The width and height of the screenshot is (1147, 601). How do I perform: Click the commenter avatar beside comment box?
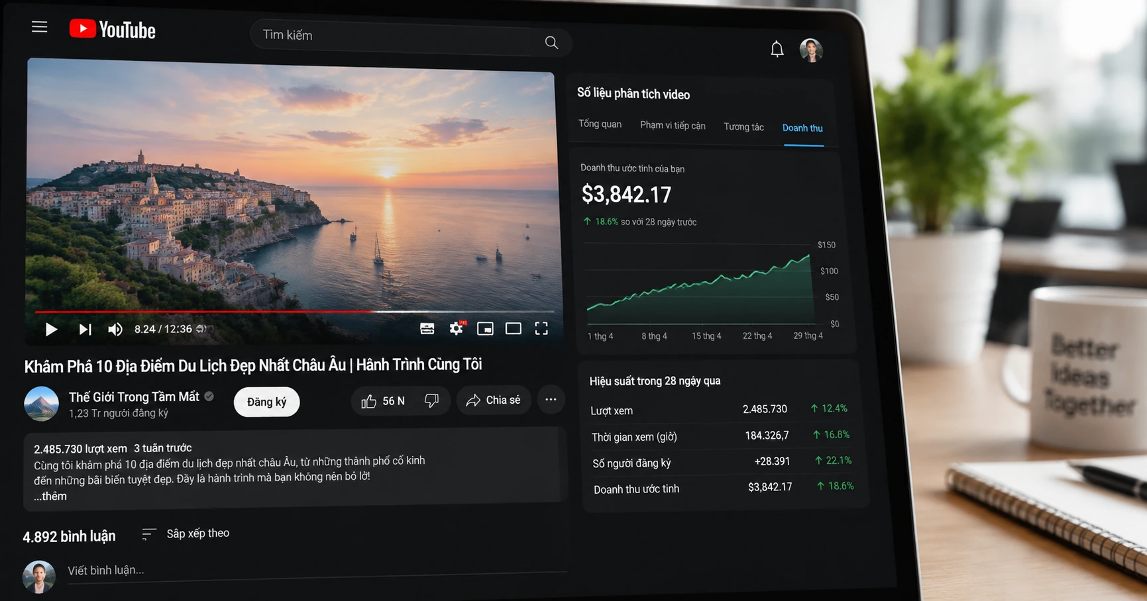click(39, 577)
